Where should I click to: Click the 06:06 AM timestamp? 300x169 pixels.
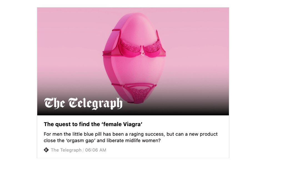pyautogui.click(x=96, y=150)
